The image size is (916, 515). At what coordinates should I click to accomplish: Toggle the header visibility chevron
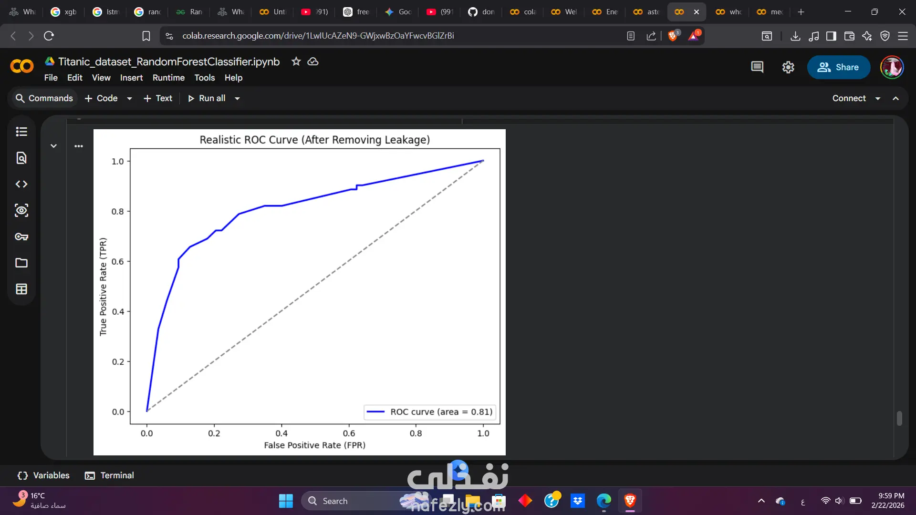(896, 98)
